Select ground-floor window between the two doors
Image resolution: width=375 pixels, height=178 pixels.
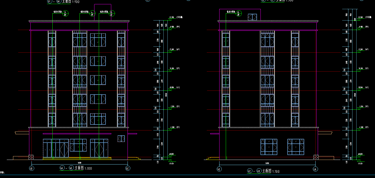(x=78, y=145)
